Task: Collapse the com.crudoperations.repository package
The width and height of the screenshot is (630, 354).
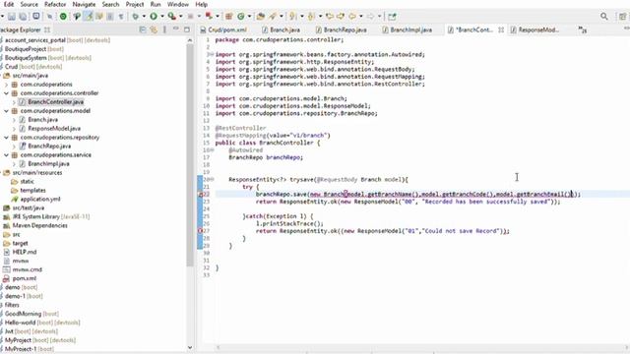Action: click(x=7, y=138)
